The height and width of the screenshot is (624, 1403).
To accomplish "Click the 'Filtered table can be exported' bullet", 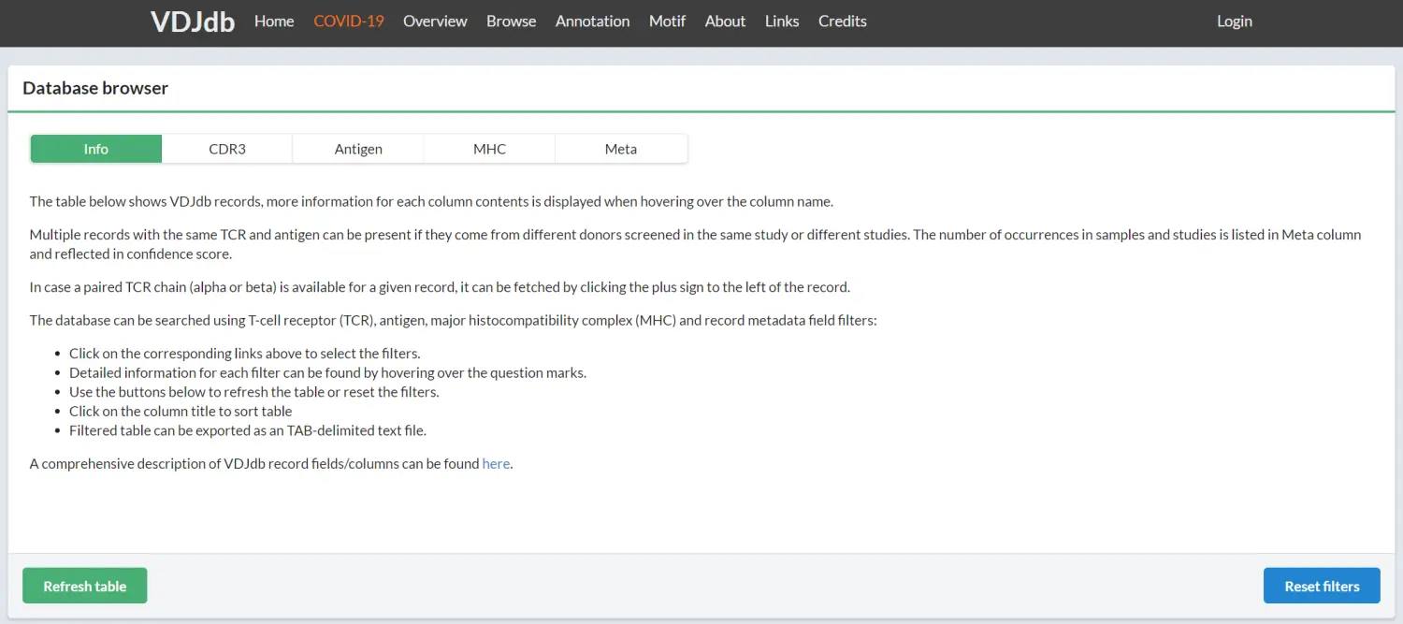I will (248, 430).
